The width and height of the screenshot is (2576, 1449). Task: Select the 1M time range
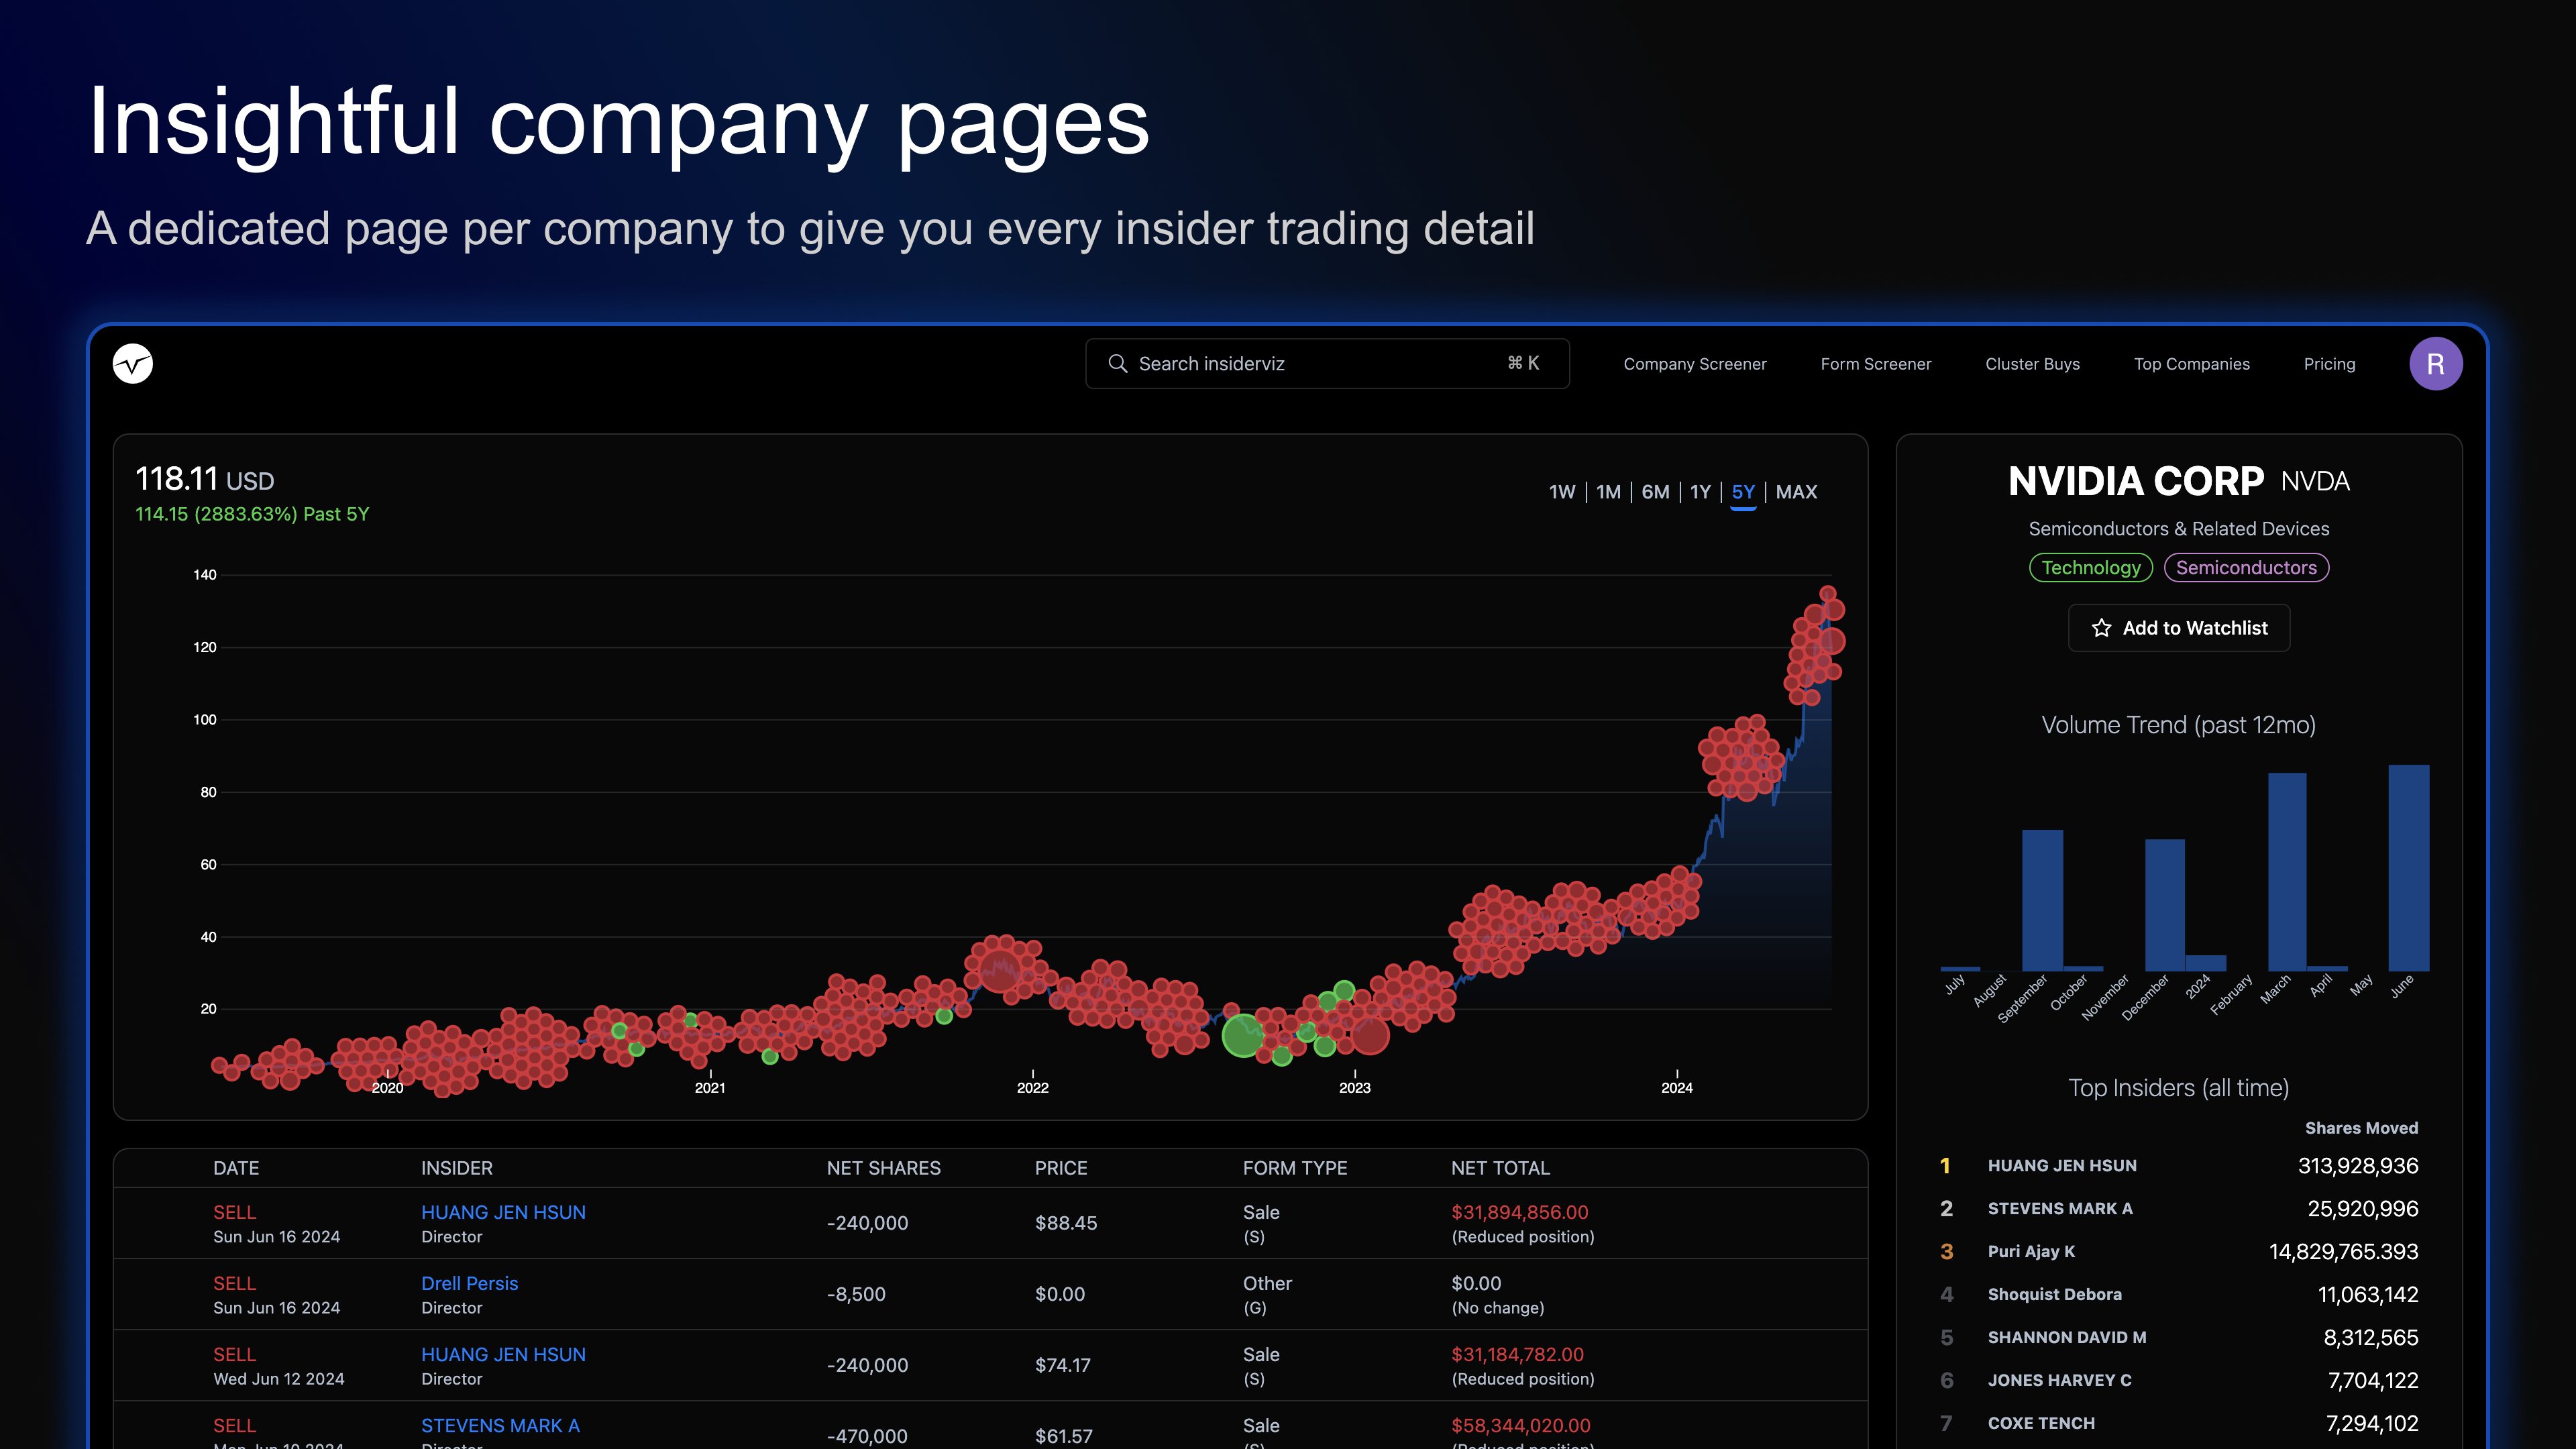click(x=1608, y=492)
